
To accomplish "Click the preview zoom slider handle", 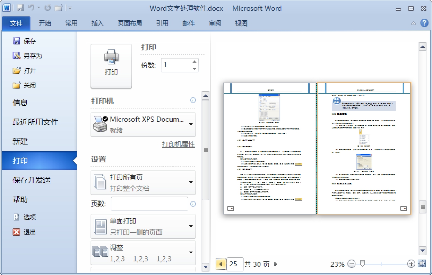I will click(362, 264).
